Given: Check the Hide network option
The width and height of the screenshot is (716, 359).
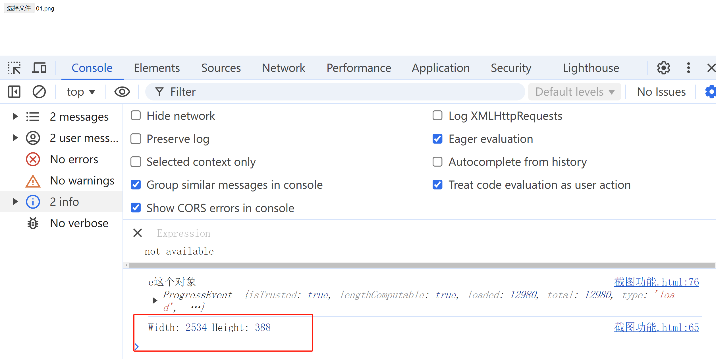Looking at the screenshot, I should (136, 116).
